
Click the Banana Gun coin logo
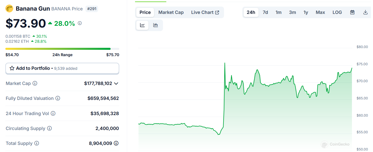(9, 9)
